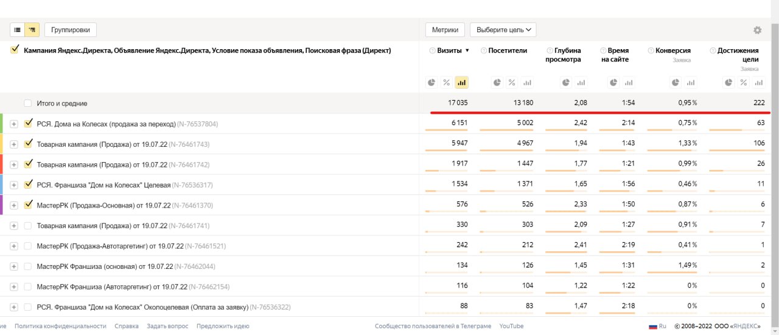
Task: Show pie chart for Визиты column
Action: coord(431,83)
